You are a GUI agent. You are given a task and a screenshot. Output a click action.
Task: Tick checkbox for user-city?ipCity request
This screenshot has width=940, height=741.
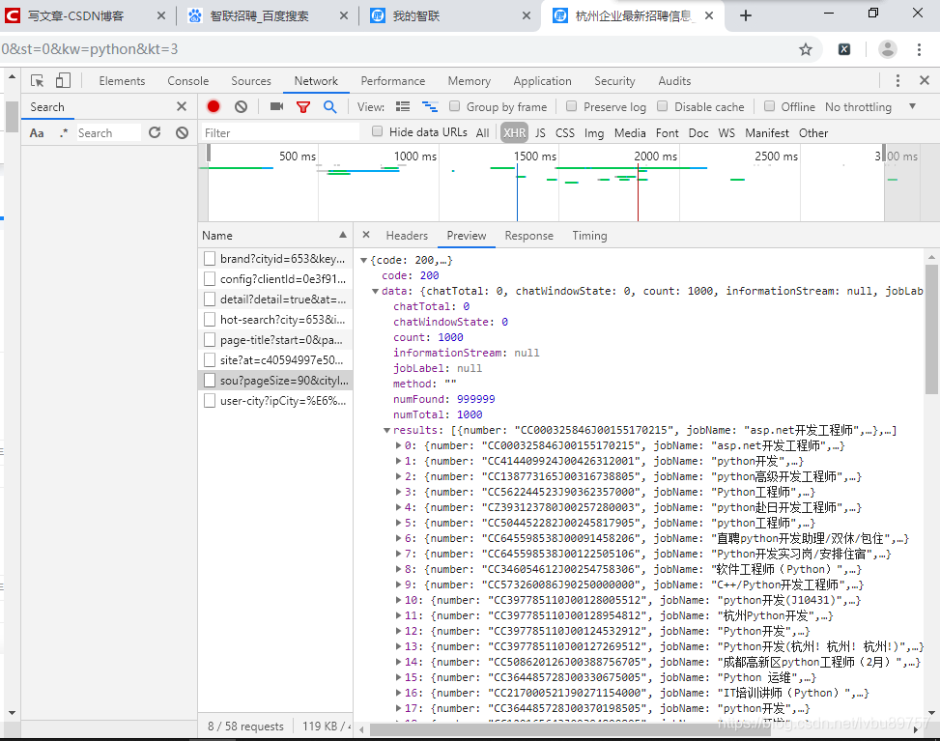pos(210,401)
